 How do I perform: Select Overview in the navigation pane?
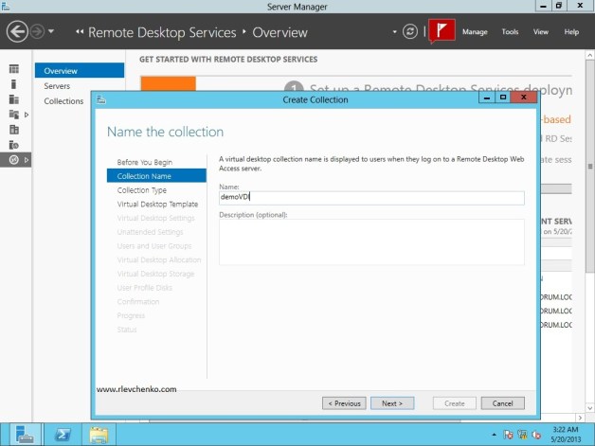[80, 70]
